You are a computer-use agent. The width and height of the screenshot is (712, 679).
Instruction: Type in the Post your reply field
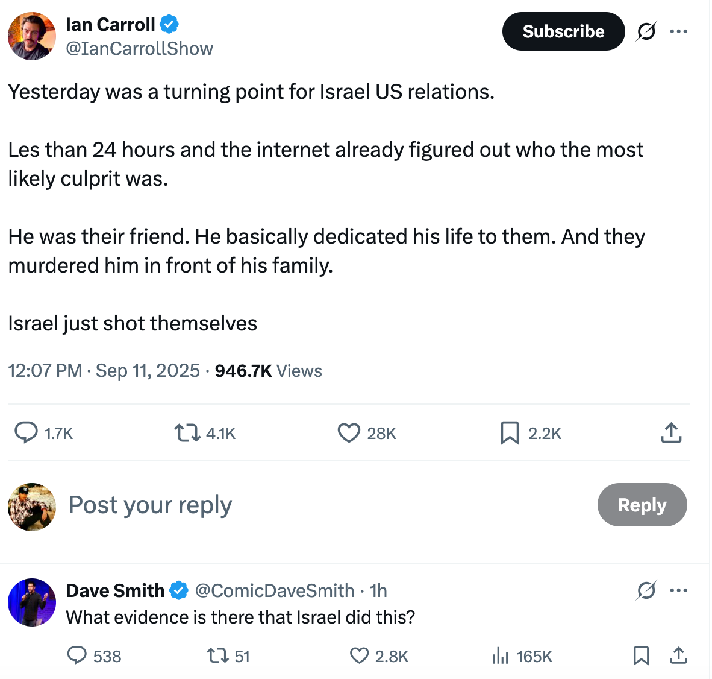pyautogui.click(x=301, y=505)
